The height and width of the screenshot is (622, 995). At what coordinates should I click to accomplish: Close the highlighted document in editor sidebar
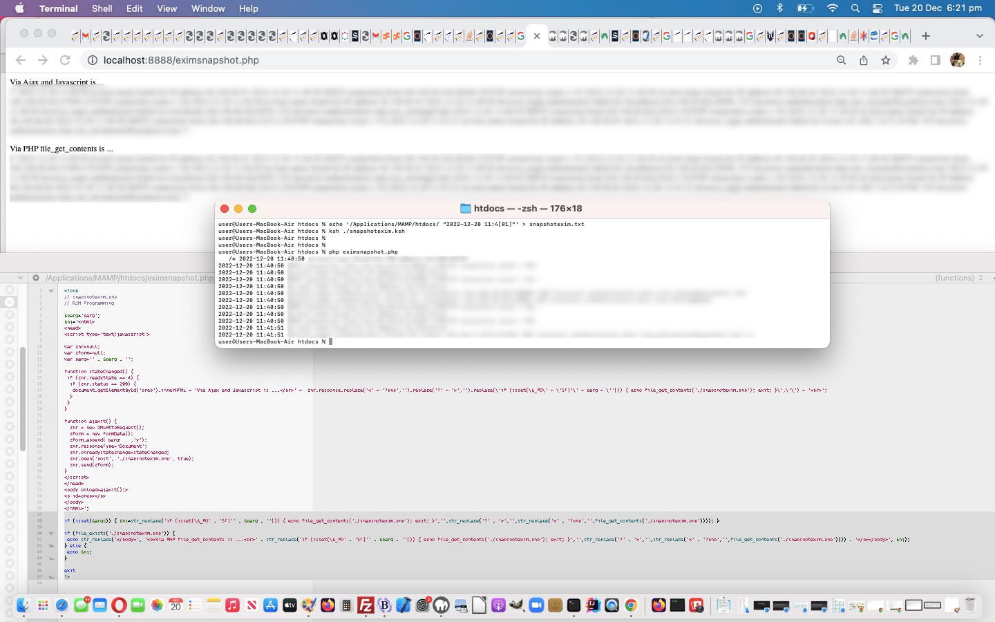coord(10,302)
